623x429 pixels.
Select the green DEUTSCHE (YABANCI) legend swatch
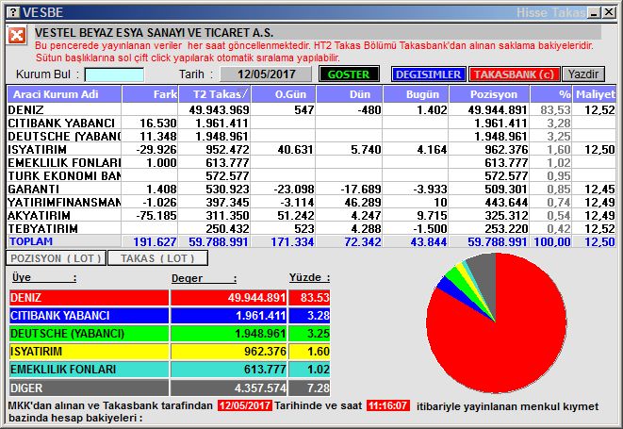pos(89,334)
